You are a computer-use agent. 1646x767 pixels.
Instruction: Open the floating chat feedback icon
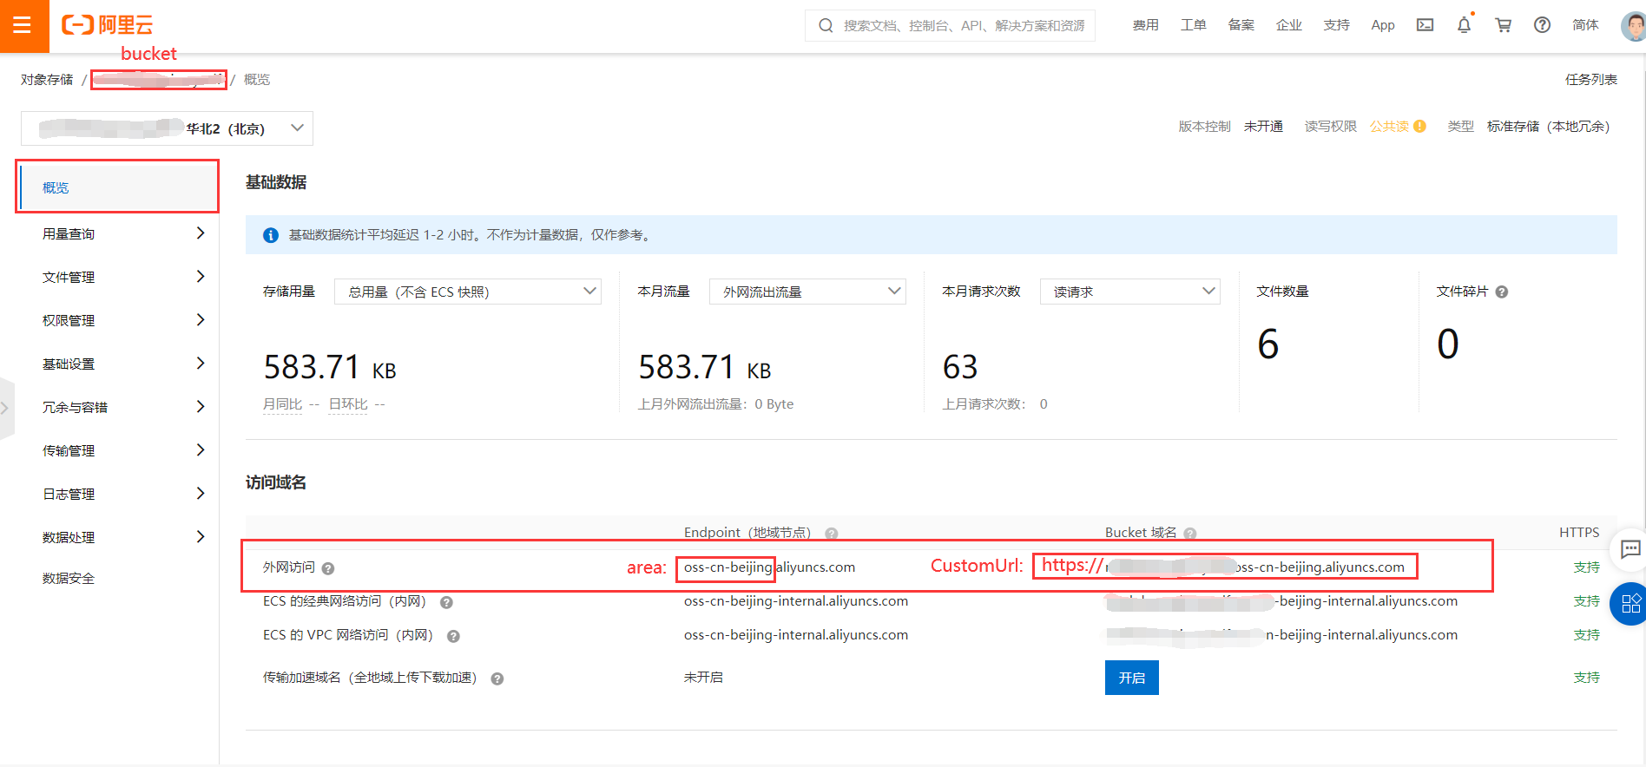click(1630, 548)
